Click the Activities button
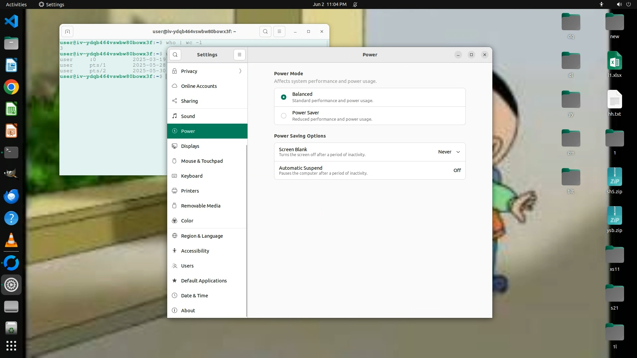The width and height of the screenshot is (637, 358). pyautogui.click(x=16, y=4)
